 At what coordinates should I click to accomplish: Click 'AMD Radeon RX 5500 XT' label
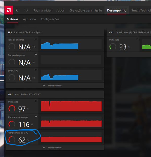tap(28, 94)
